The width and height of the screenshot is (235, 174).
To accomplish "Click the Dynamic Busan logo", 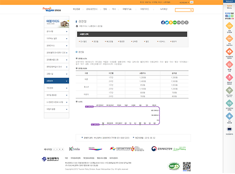I will 52,9.
